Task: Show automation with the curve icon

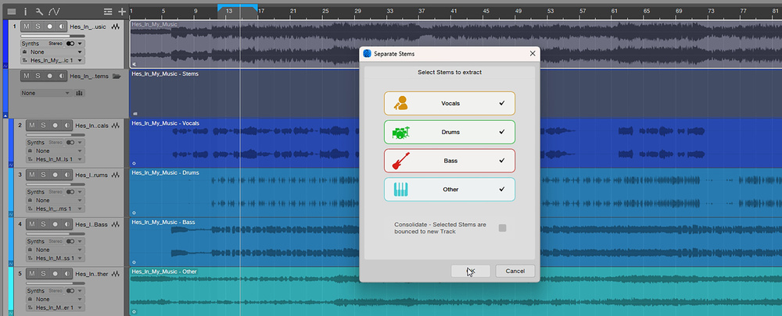Action: [x=53, y=11]
